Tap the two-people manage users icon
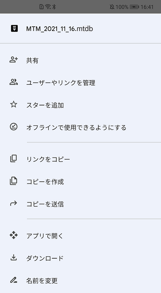 pyautogui.click(x=14, y=82)
